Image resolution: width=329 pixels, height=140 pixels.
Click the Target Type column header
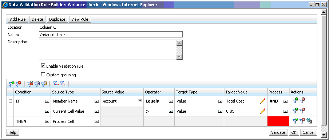(x=199, y=92)
